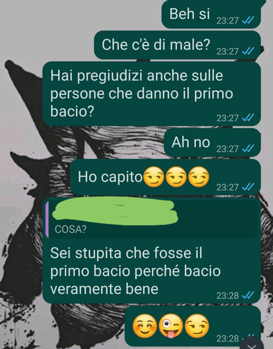The width and height of the screenshot is (273, 349).
Task: Tap the scroll-to-bottom chevron button
Action: click(x=251, y=345)
